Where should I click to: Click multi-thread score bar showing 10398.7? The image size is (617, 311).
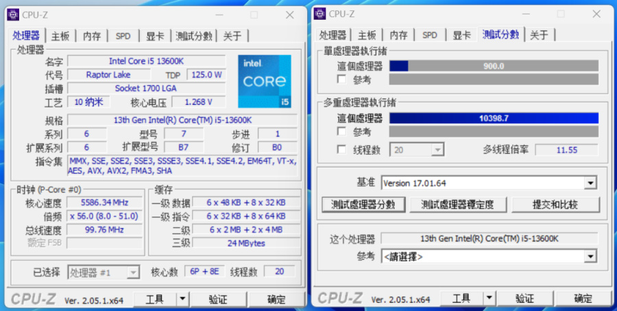point(494,118)
